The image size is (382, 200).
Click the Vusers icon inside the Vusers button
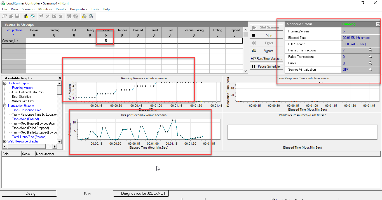click(x=254, y=51)
